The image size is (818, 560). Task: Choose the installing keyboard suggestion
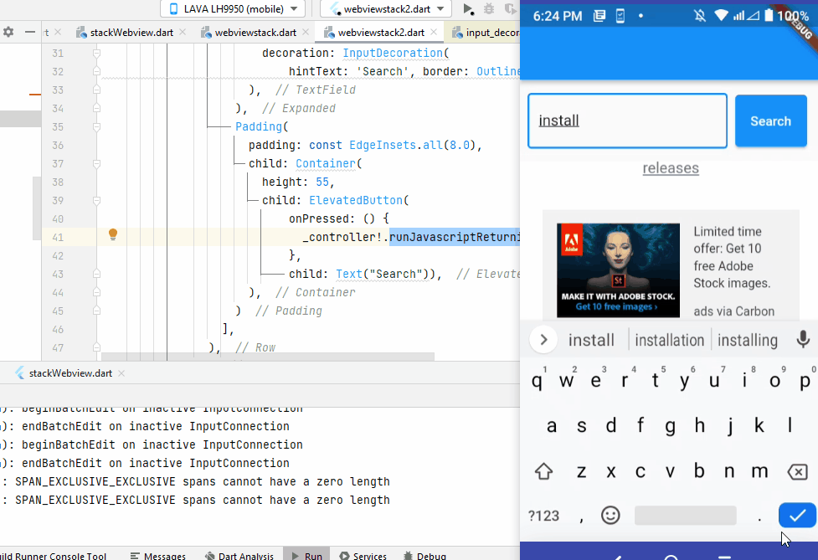click(747, 340)
